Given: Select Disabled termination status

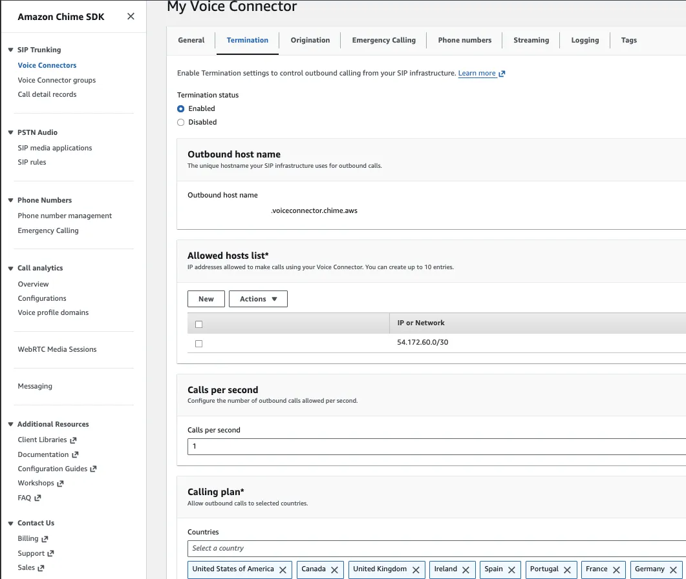Looking at the screenshot, I should click(x=180, y=122).
